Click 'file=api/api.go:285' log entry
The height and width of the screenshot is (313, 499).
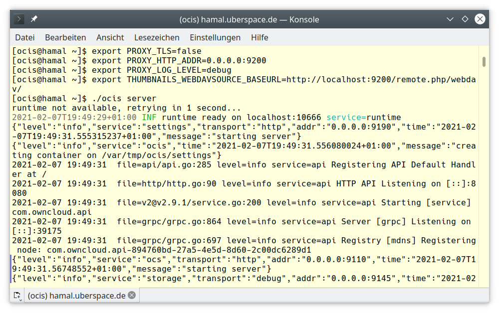(x=164, y=165)
